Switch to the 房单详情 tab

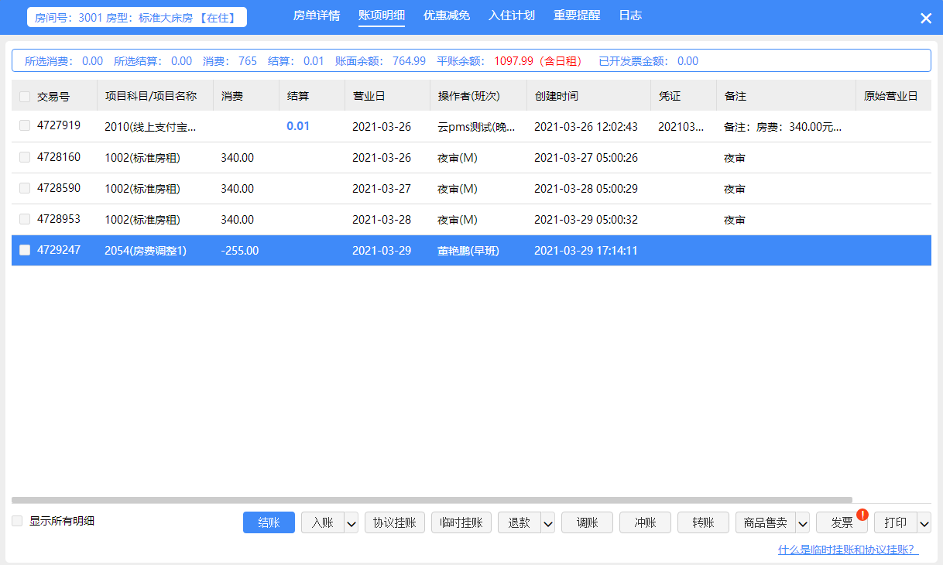(317, 15)
